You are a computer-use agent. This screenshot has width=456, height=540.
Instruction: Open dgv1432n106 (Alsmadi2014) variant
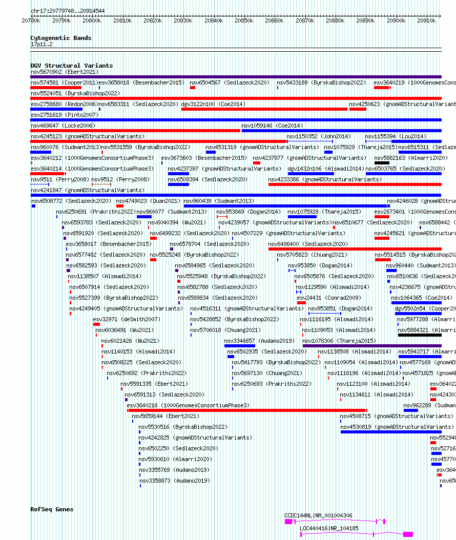click(326, 169)
